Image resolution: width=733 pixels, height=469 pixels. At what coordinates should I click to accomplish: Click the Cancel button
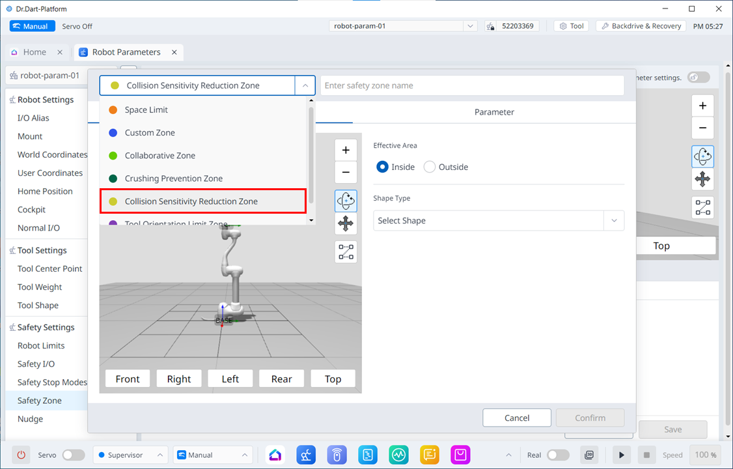517,418
